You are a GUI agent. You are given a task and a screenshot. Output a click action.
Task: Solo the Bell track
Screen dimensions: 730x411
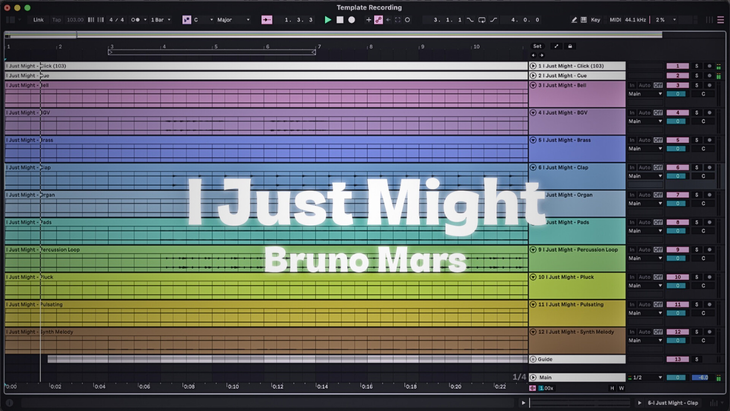click(x=696, y=85)
